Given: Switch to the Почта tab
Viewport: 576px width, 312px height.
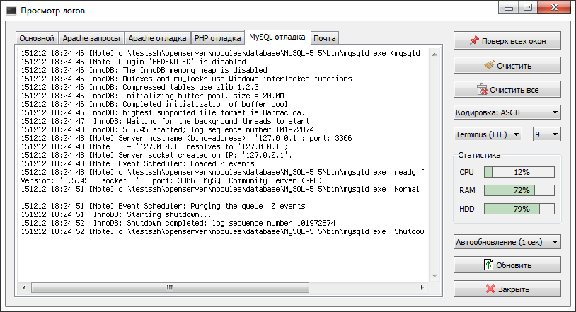Looking at the screenshot, I should [325, 38].
